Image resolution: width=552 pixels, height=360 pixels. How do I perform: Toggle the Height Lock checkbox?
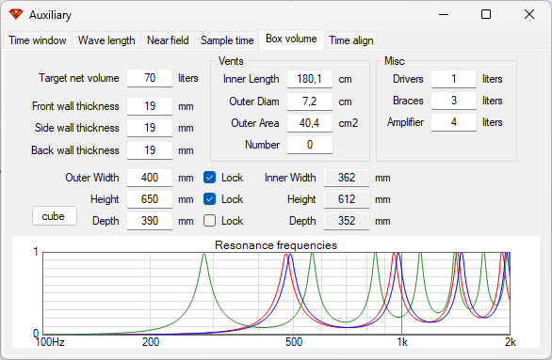tap(209, 199)
